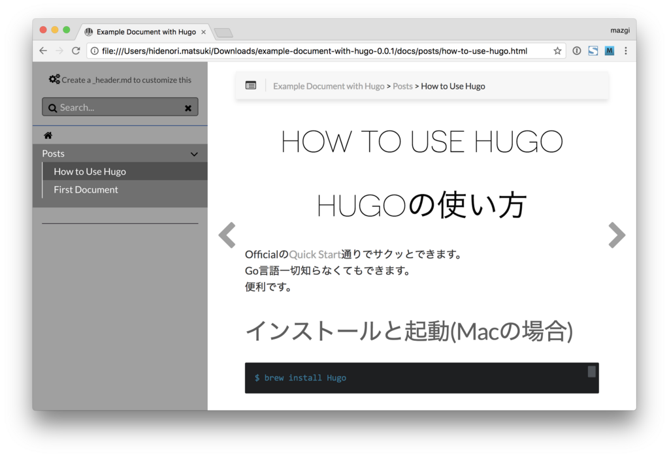View site info icon in address bar
The width and height of the screenshot is (669, 457).
[95, 51]
